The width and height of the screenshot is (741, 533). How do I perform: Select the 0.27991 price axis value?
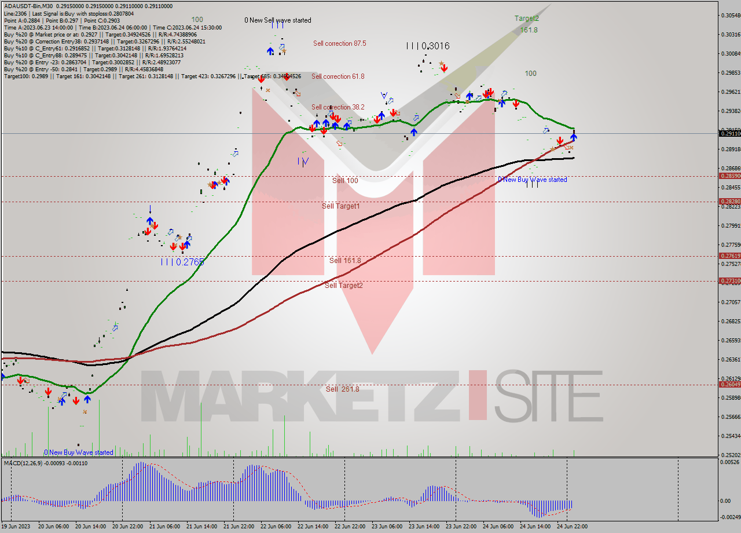point(731,226)
